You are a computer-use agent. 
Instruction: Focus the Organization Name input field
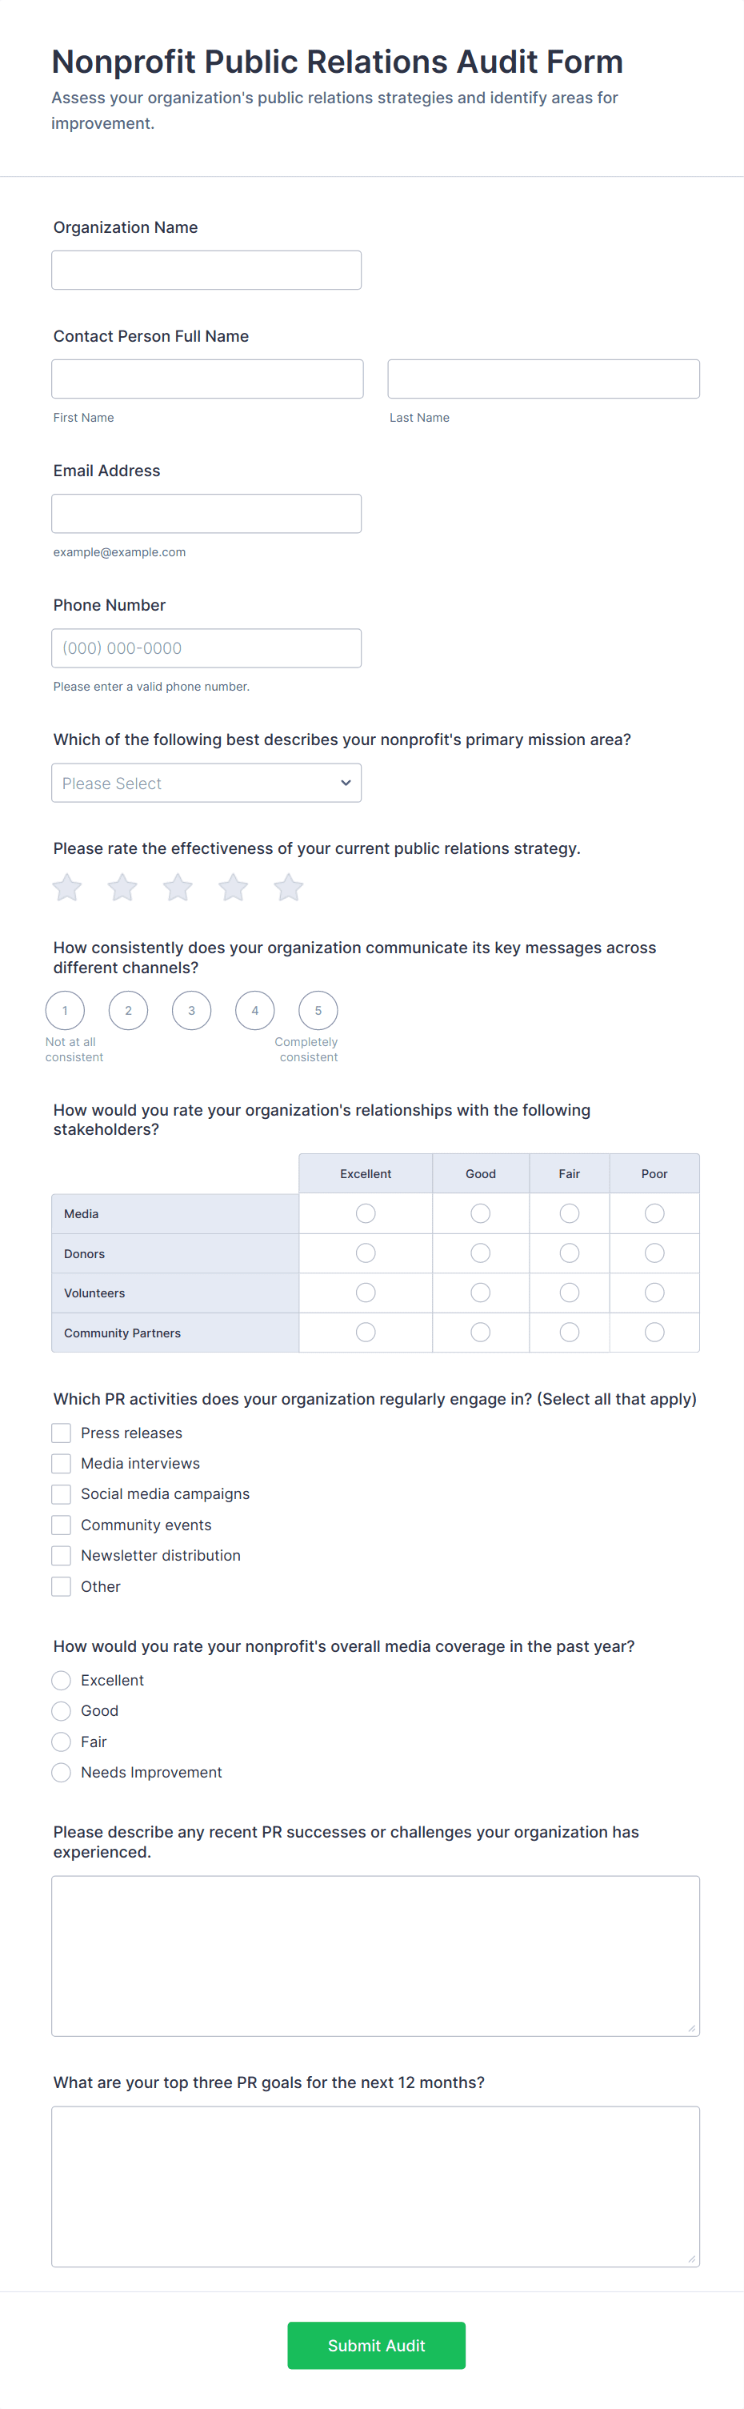click(x=206, y=271)
